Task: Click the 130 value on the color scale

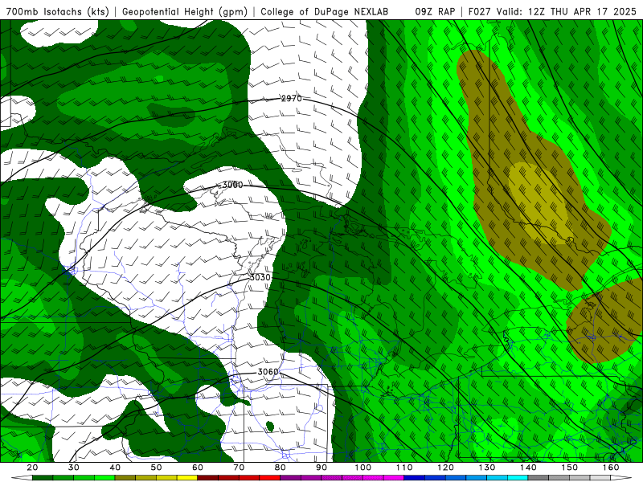Action: pos(487,468)
